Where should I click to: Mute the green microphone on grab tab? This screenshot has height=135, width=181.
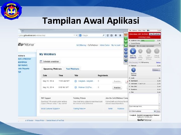[x=126, y=38]
